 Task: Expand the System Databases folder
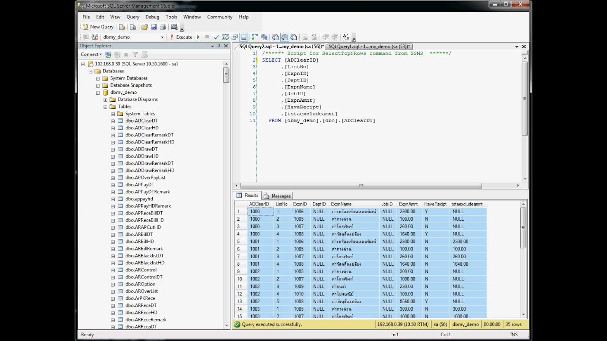[x=98, y=78]
